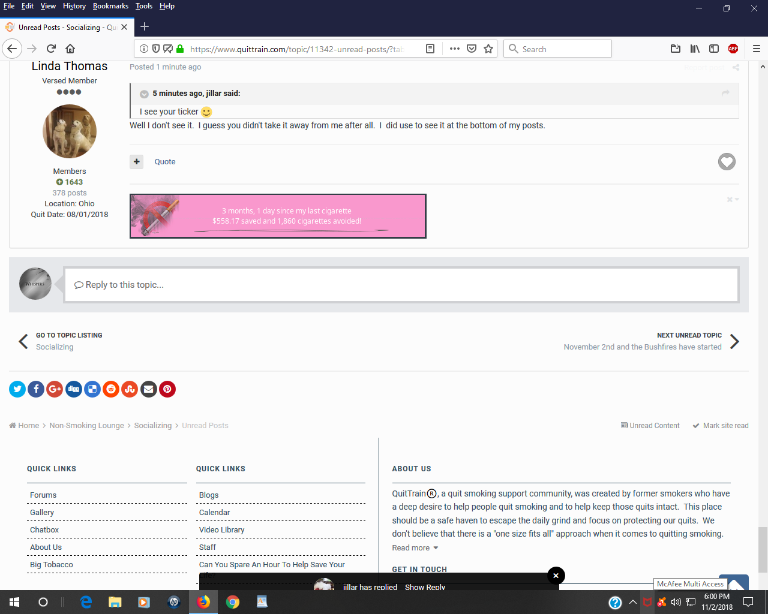The height and width of the screenshot is (614, 768).
Task: Share topic on Twitter icon
Action: coord(17,389)
